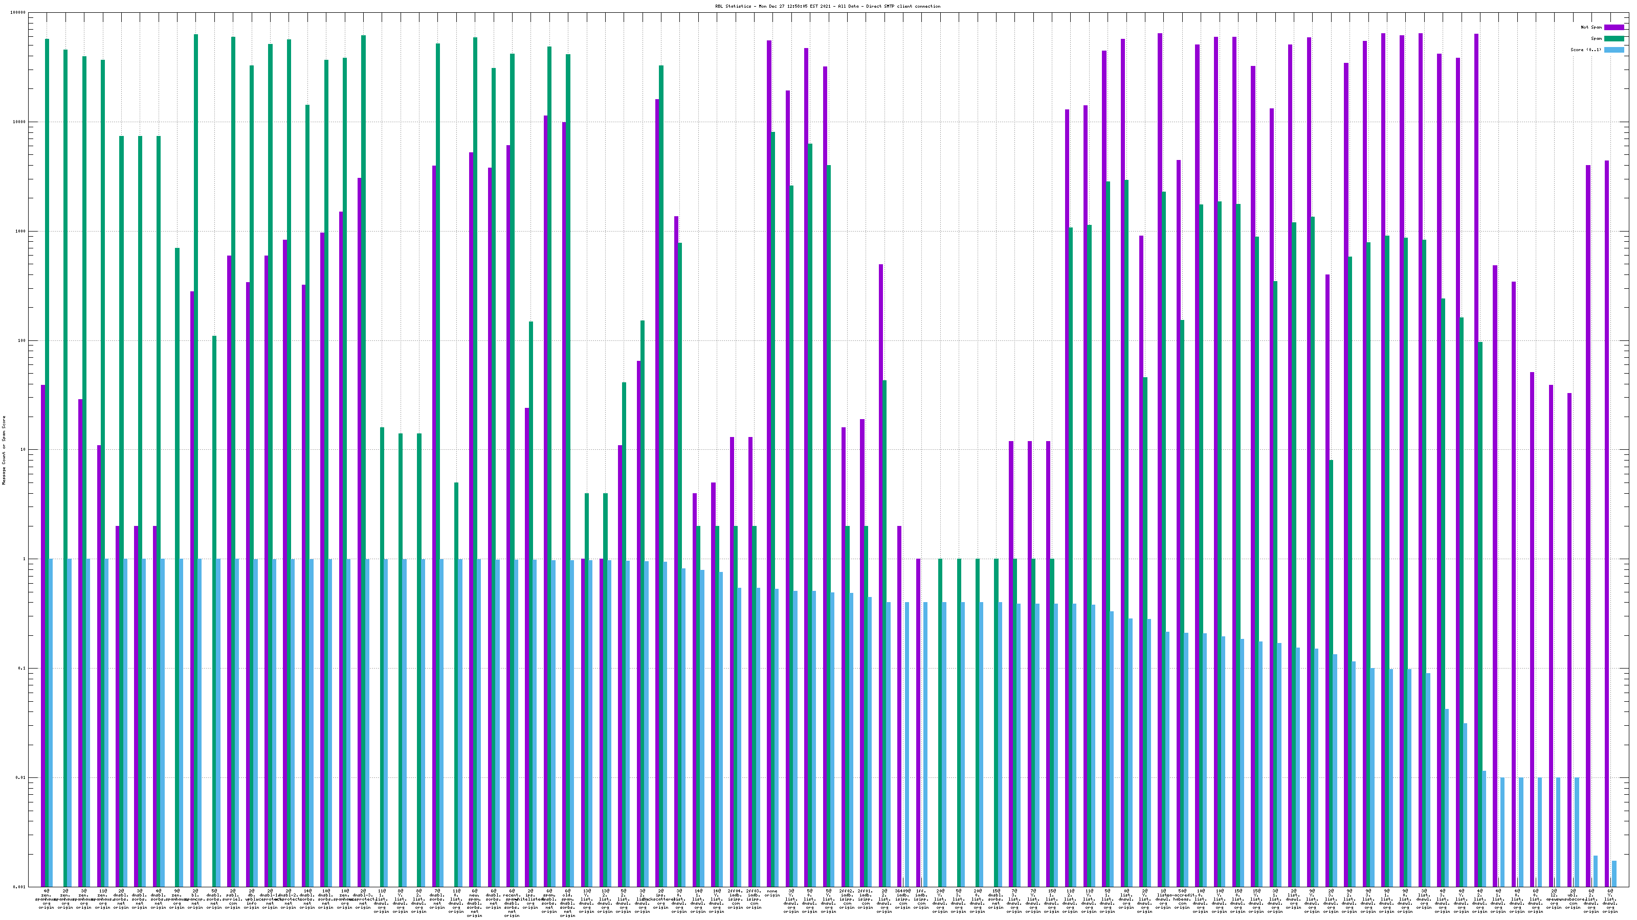Click the db.wpbl.info x-axis label
Viewport: 1637px width, 920px height.
(x=251, y=899)
